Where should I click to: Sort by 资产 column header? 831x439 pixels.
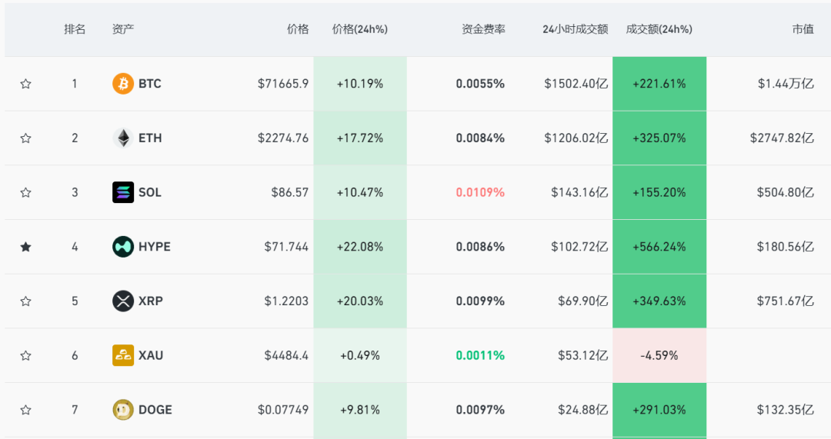point(123,29)
